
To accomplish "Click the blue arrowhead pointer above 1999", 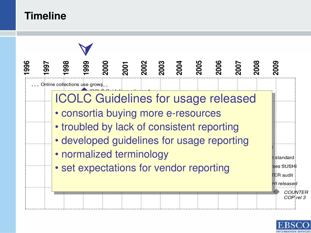I will pos(85,49).
